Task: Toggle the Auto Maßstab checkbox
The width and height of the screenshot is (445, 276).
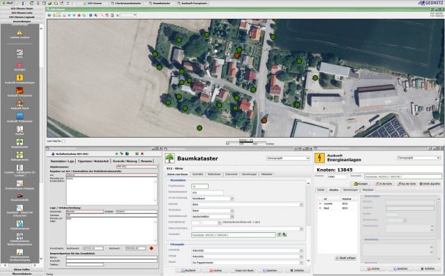Action: 63,141
